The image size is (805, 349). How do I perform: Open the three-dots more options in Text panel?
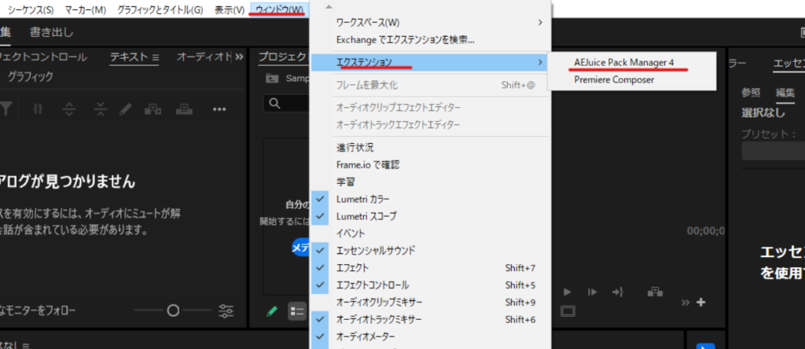coord(220,110)
